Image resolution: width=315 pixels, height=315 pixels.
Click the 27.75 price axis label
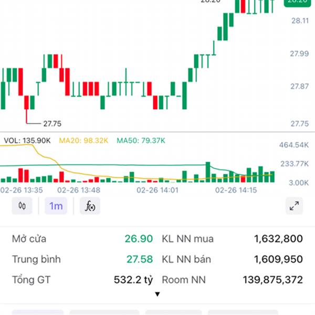pos(300,124)
